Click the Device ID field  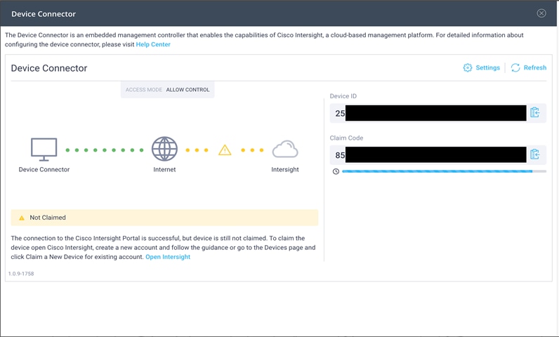click(x=438, y=113)
